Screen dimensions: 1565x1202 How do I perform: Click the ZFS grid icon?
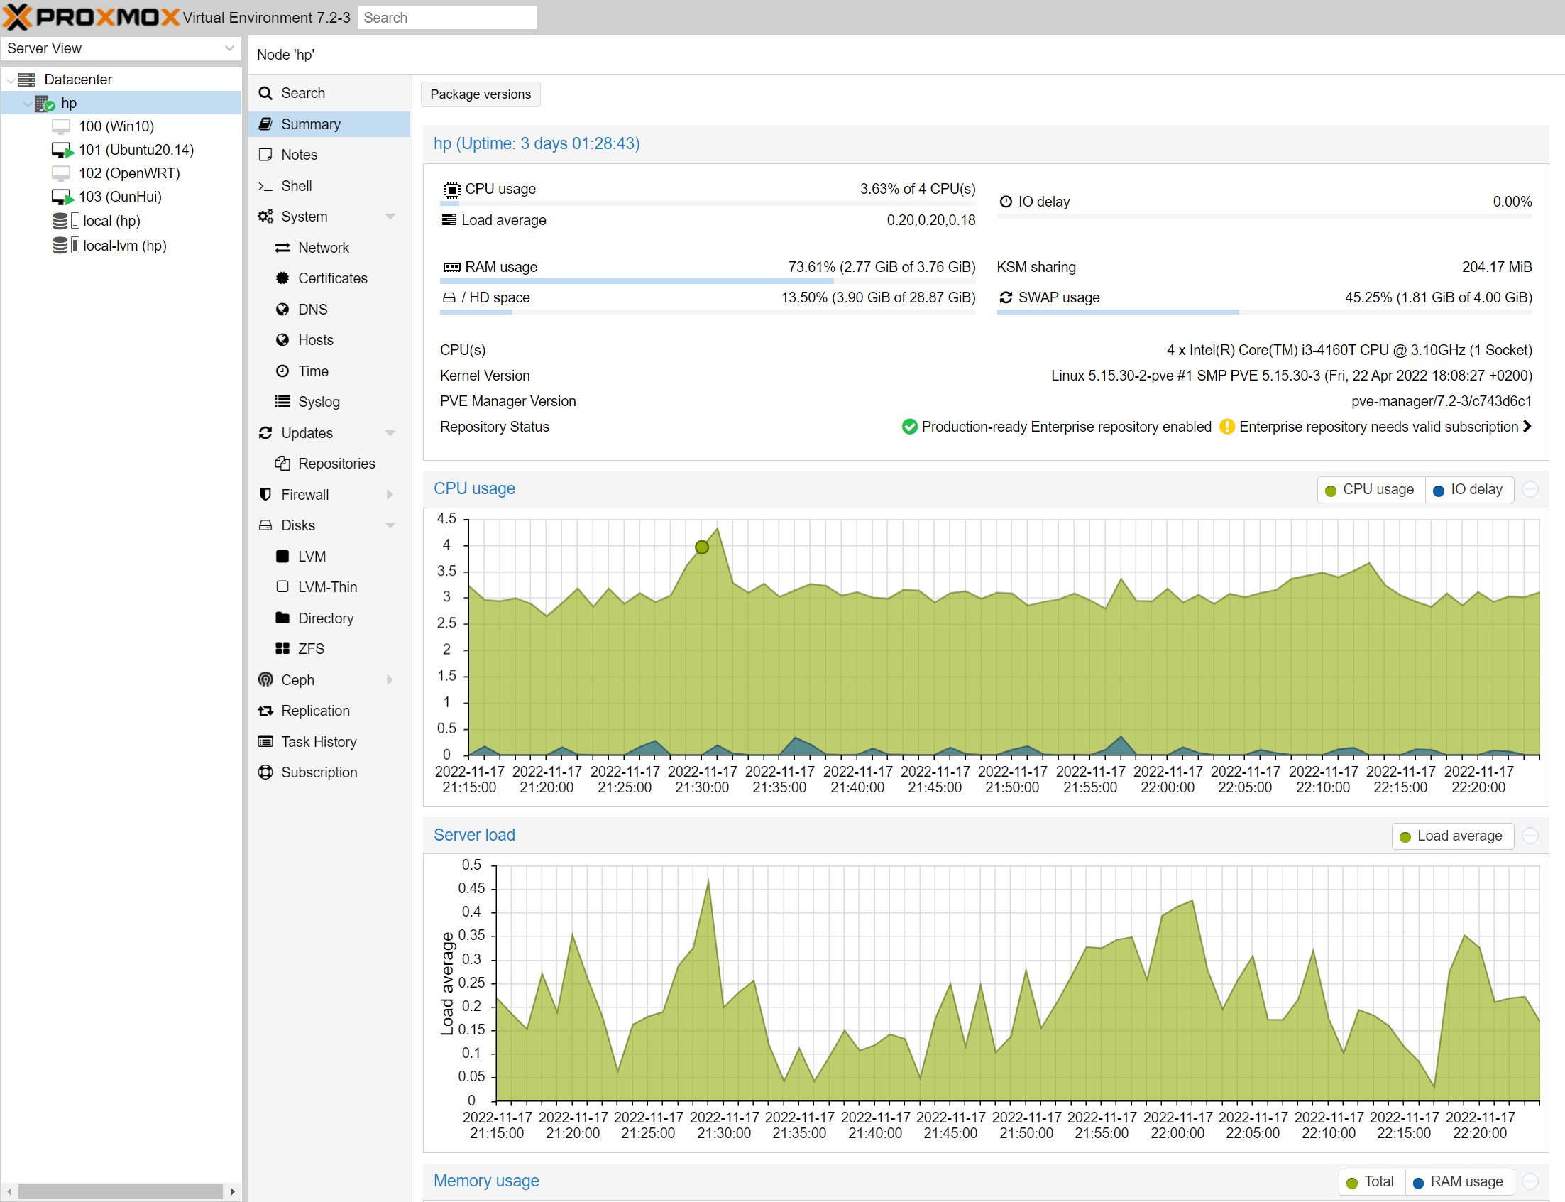(x=282, y=648)
